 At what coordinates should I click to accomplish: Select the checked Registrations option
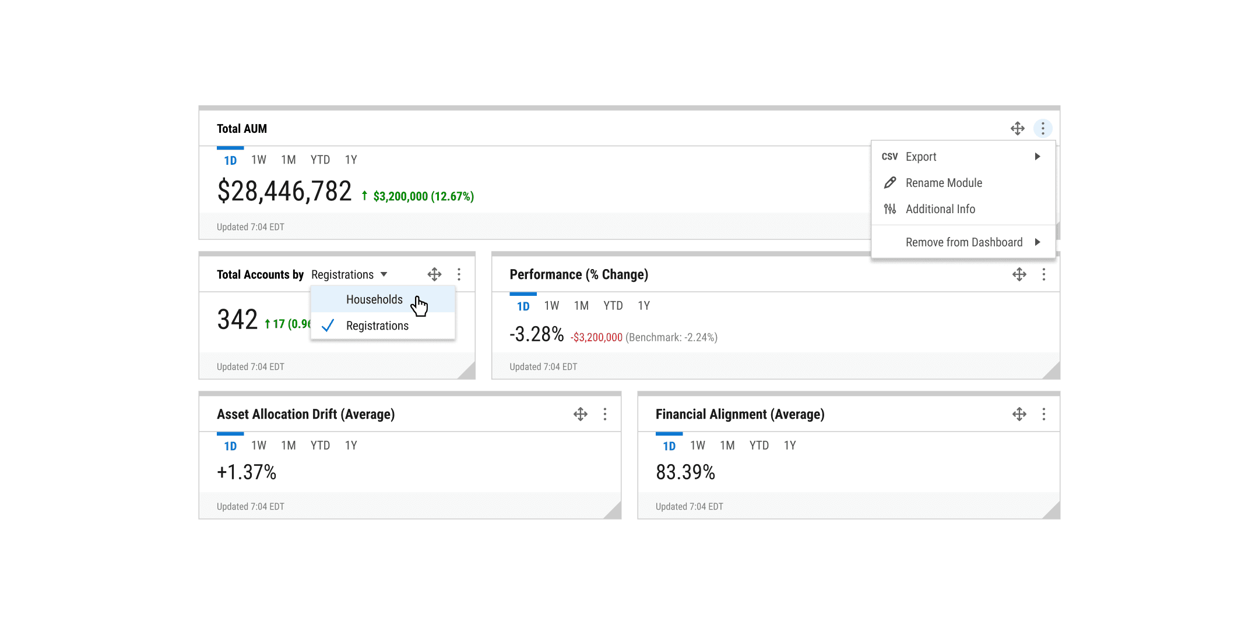[x=377, y=326]
